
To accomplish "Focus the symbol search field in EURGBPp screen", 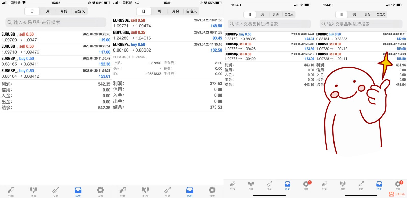I will coord(269,24).
